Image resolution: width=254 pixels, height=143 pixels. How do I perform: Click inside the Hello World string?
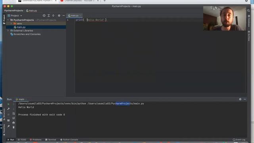click(x=96, y=20)
